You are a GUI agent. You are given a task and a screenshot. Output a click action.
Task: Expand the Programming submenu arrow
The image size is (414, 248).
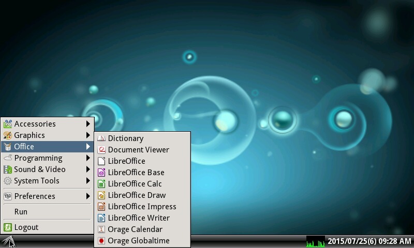point(88,158)
